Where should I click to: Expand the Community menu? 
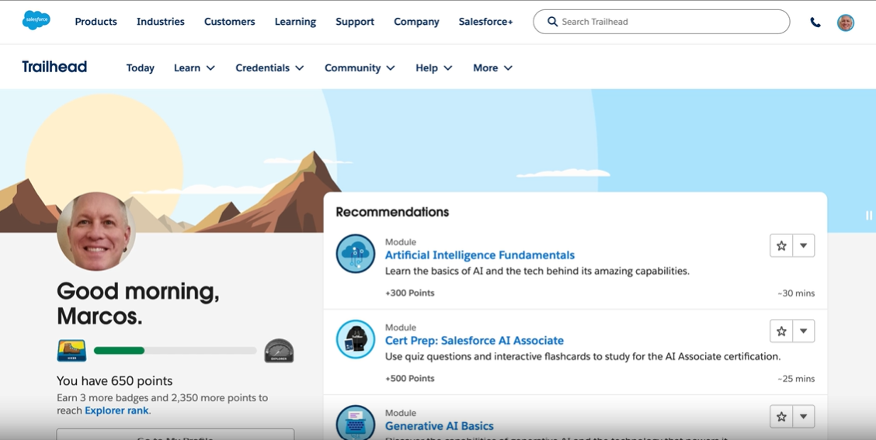[360, 68]
